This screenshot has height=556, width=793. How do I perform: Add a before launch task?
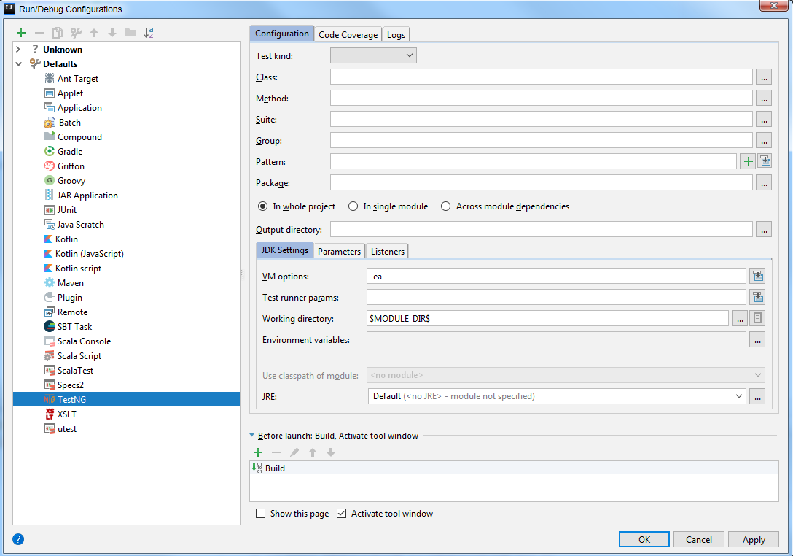point(258,452)
